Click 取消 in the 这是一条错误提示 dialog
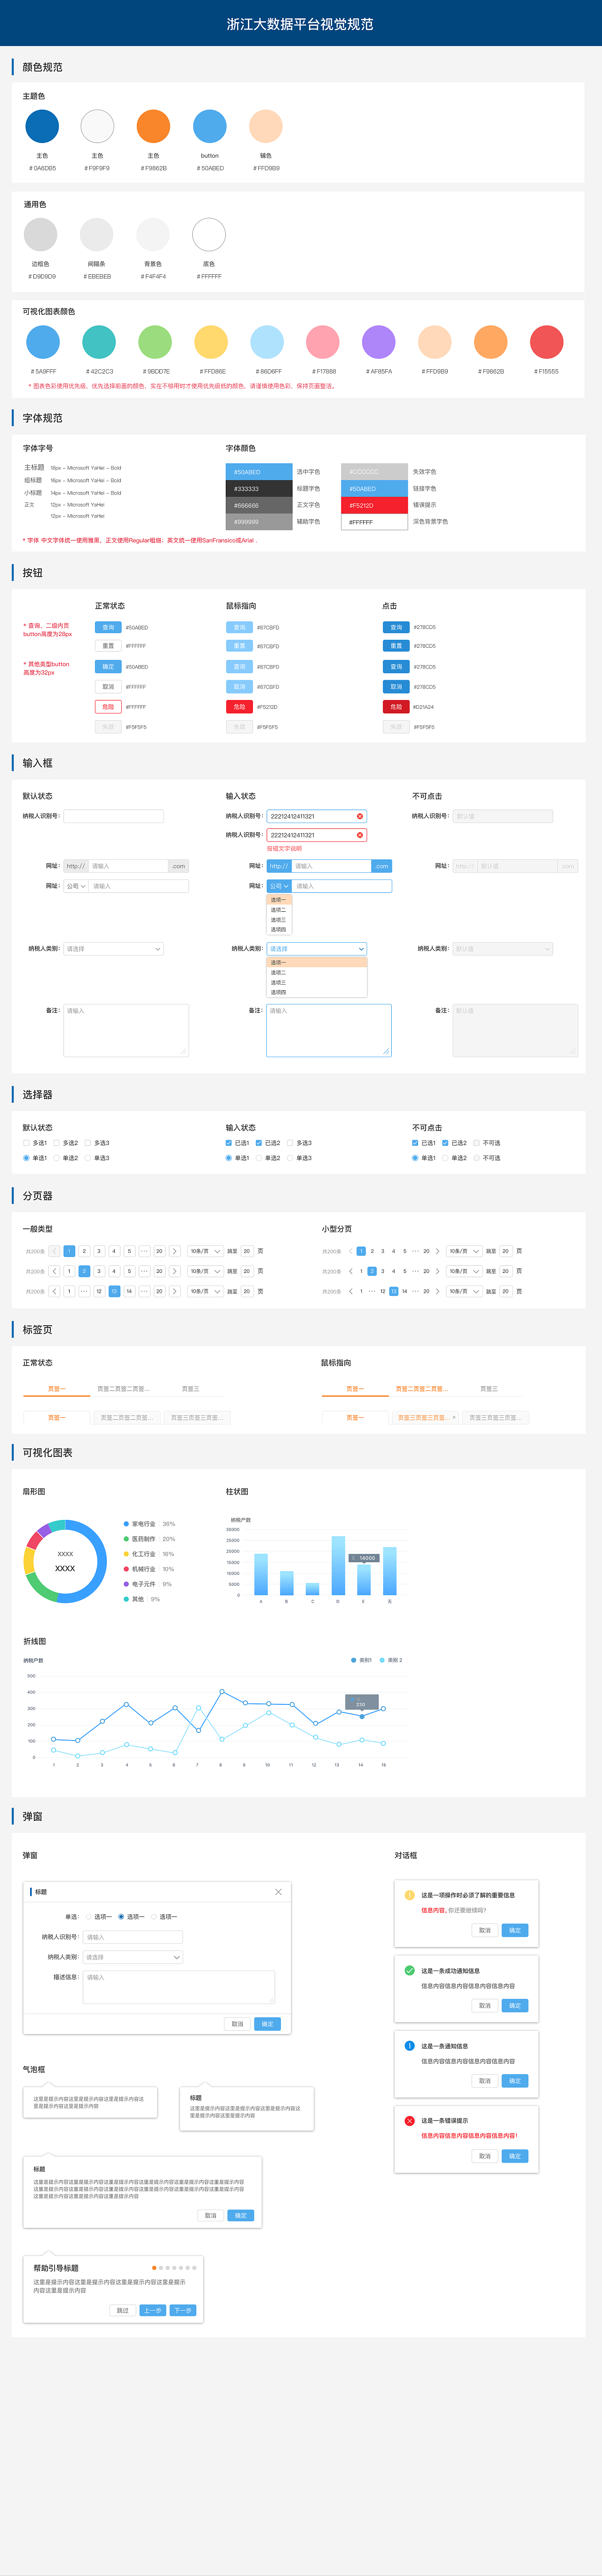The width and height of the screenshot is (602, 2576). pos(485,2156)
